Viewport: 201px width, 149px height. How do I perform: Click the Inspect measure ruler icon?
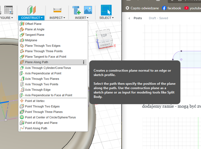[57, 10]
